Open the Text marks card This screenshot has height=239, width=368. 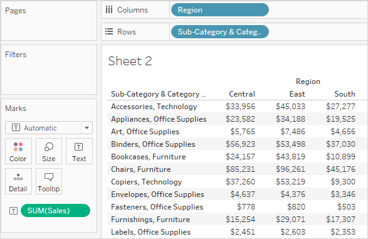[x=79, y=151]
